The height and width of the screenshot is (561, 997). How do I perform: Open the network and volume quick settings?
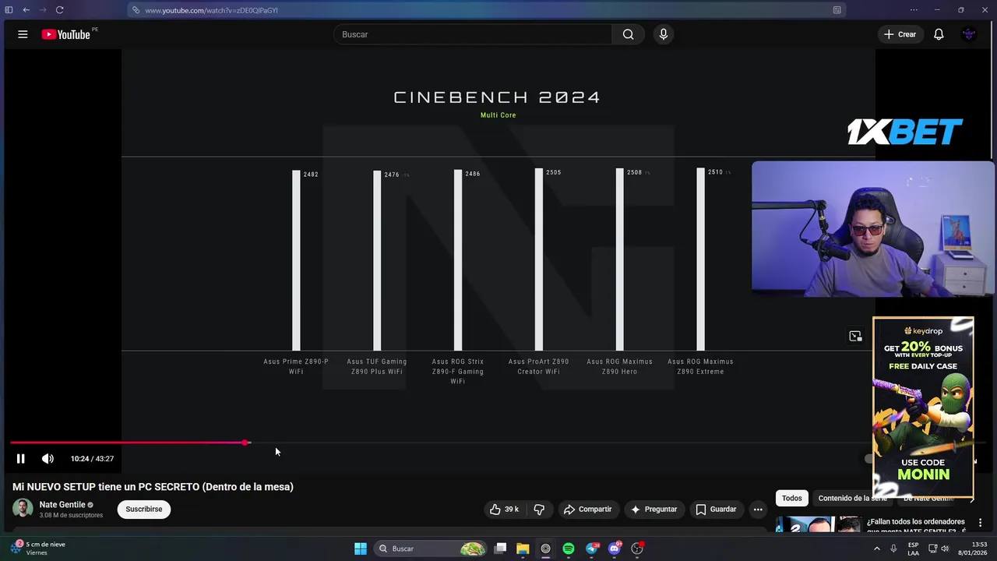coord(939,549)
